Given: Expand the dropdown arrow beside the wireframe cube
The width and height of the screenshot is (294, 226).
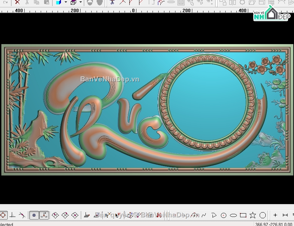Looking at the screenshot, I should pos(80,2).
